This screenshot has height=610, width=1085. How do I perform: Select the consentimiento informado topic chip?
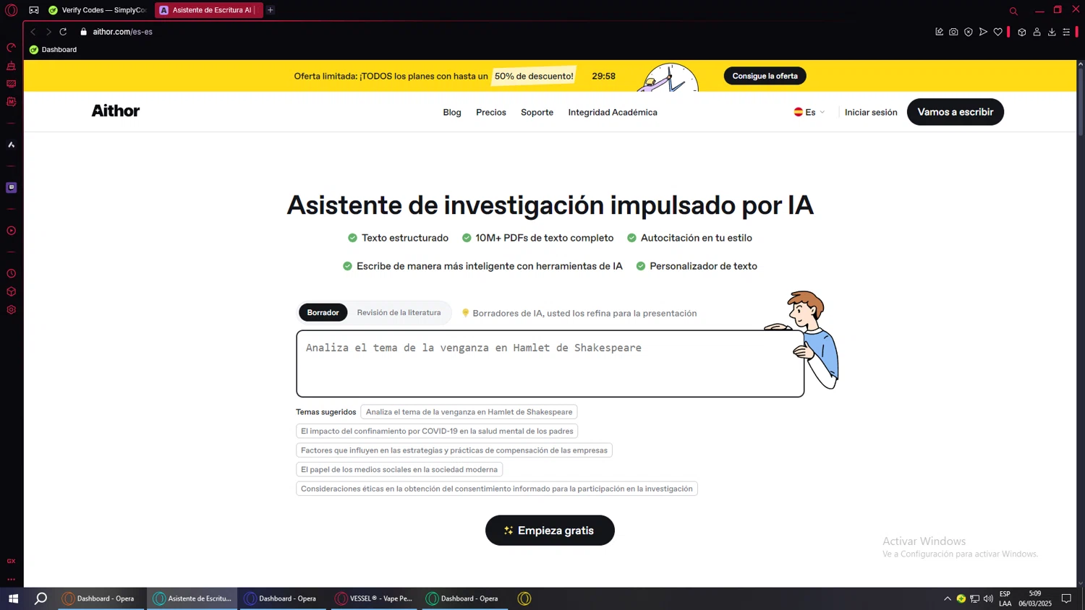[497, 489]
